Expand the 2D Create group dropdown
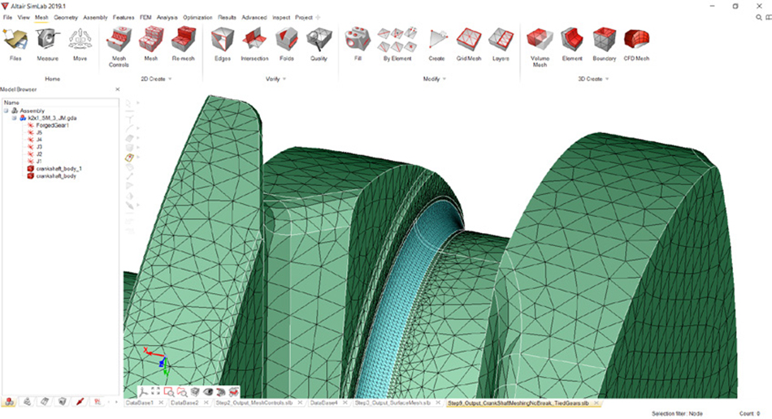This screenshot has height=419, width=772. coord(171,80)
